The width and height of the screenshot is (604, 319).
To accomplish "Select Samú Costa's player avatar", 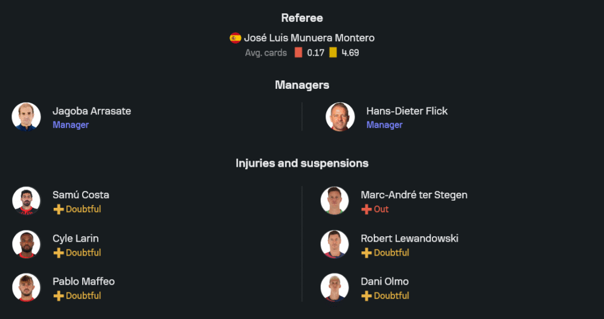I will pyautogui.click(x=27, y=201).
